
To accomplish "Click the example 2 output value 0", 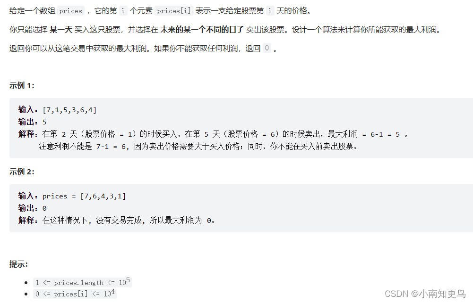I will pos(44,208).
